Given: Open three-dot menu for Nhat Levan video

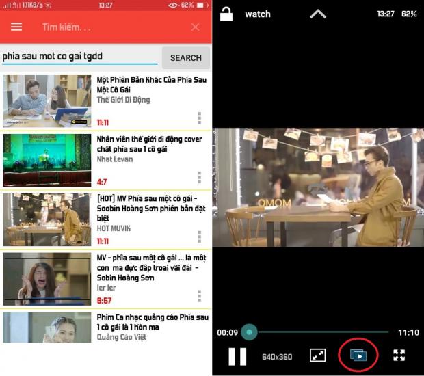Looking at the screenshot, I should click(200, 177).
